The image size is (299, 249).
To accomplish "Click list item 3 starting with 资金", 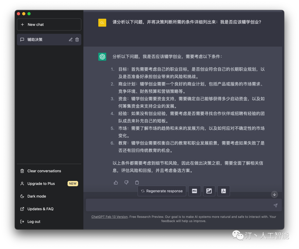I will tap(192, 102).
